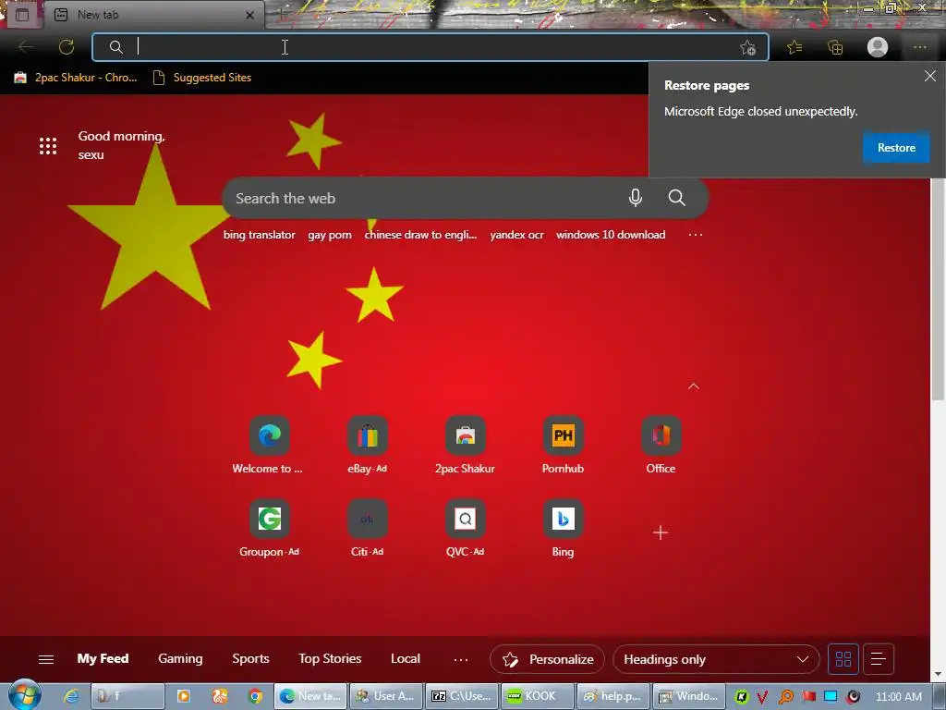The height and width of the screenshot is (710, 946).
Task: Open the feed hamburger menu icon
Action: click(x=46, y=659)
